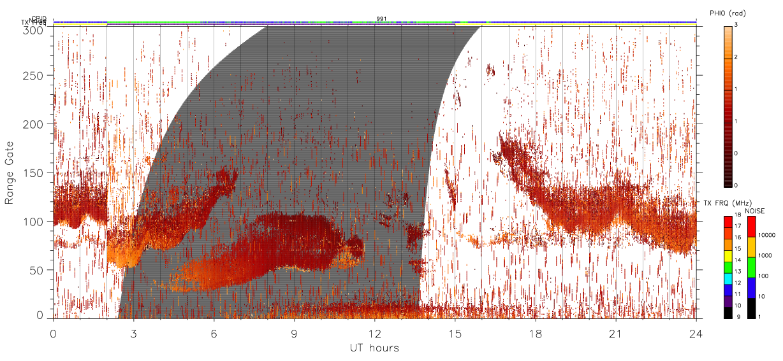Click the Range Gate axis label

(x=10, y=172)
